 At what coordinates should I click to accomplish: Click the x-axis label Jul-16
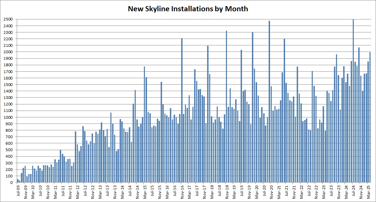(175, 190)
